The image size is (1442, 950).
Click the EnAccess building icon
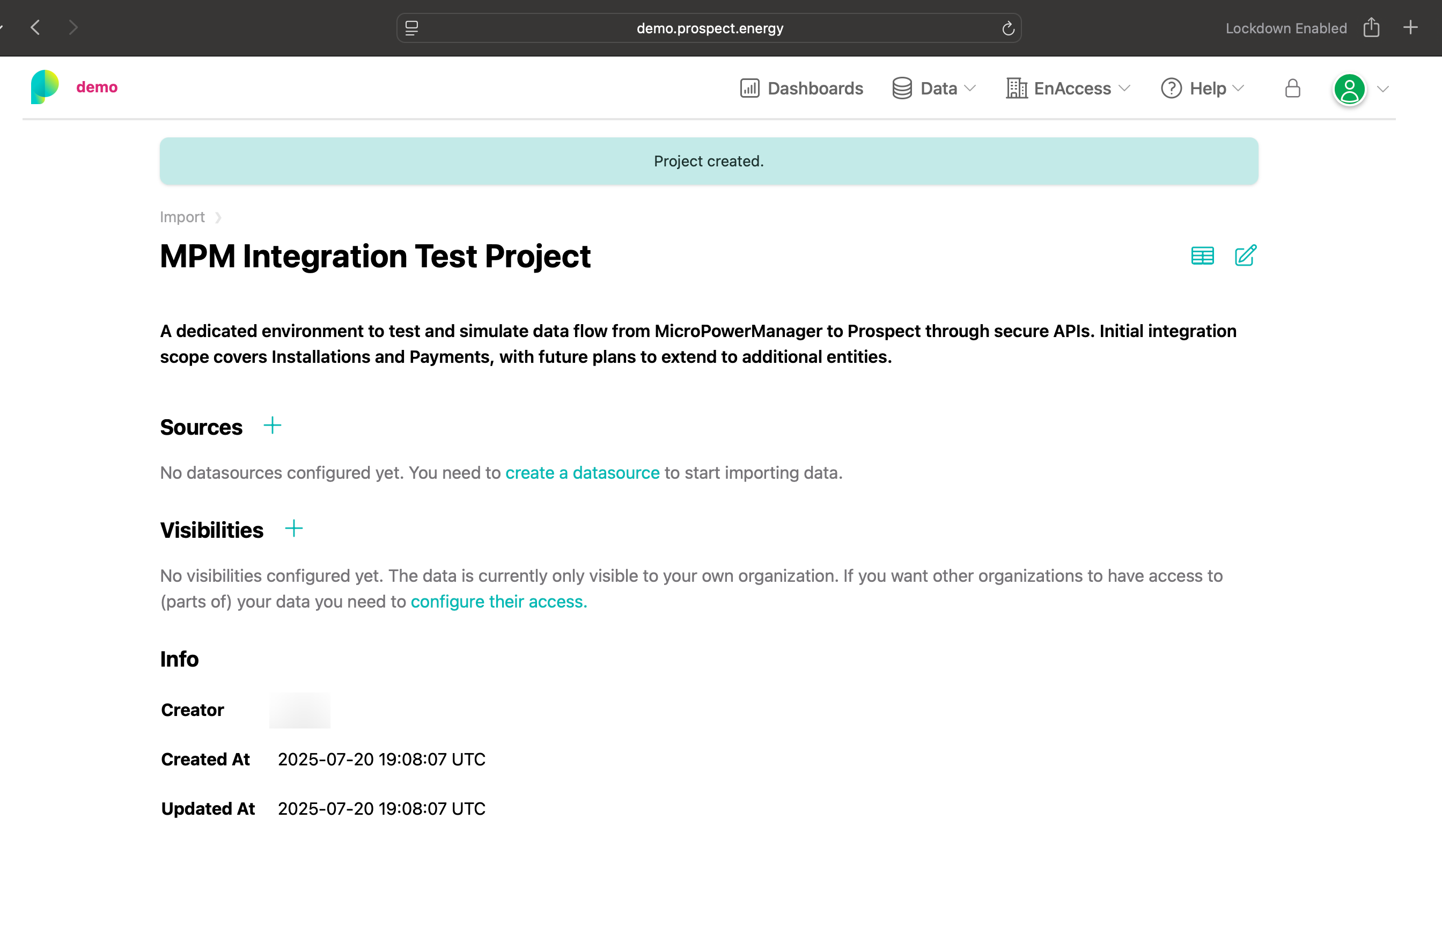[x=1016, y=88]
